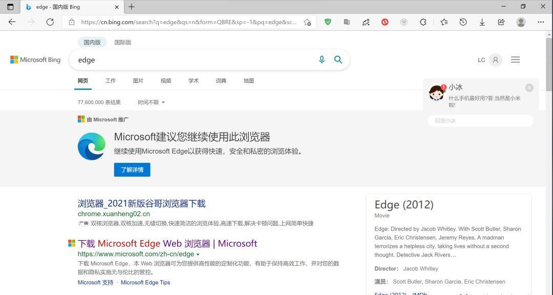Click the 回复小冰 chat input field
553x295 pixels.
point(480,120)
